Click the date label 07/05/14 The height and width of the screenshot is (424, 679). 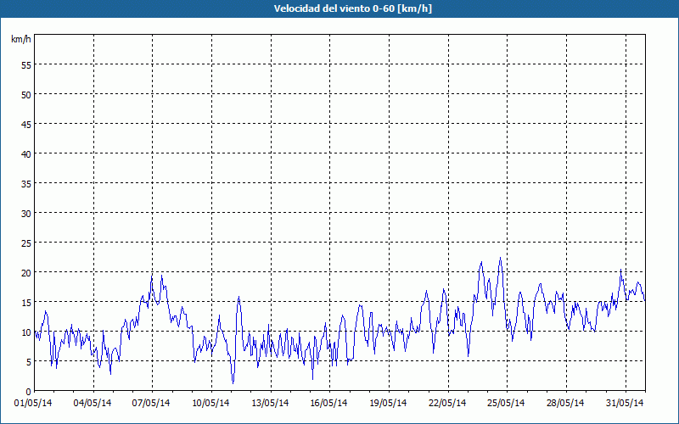[x=151, y=403]
